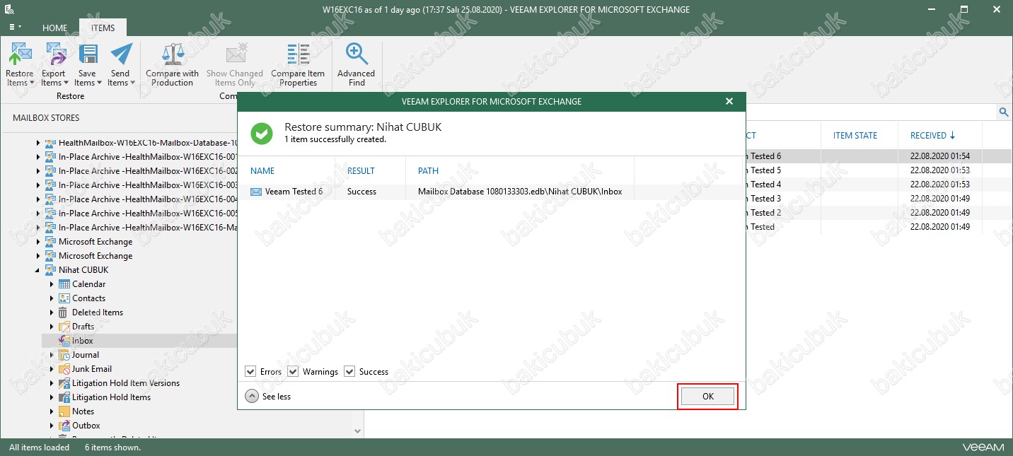This screenshot has width=1013, height=456.
Task: Click Compare with Production icon
Action: [172, 54]
